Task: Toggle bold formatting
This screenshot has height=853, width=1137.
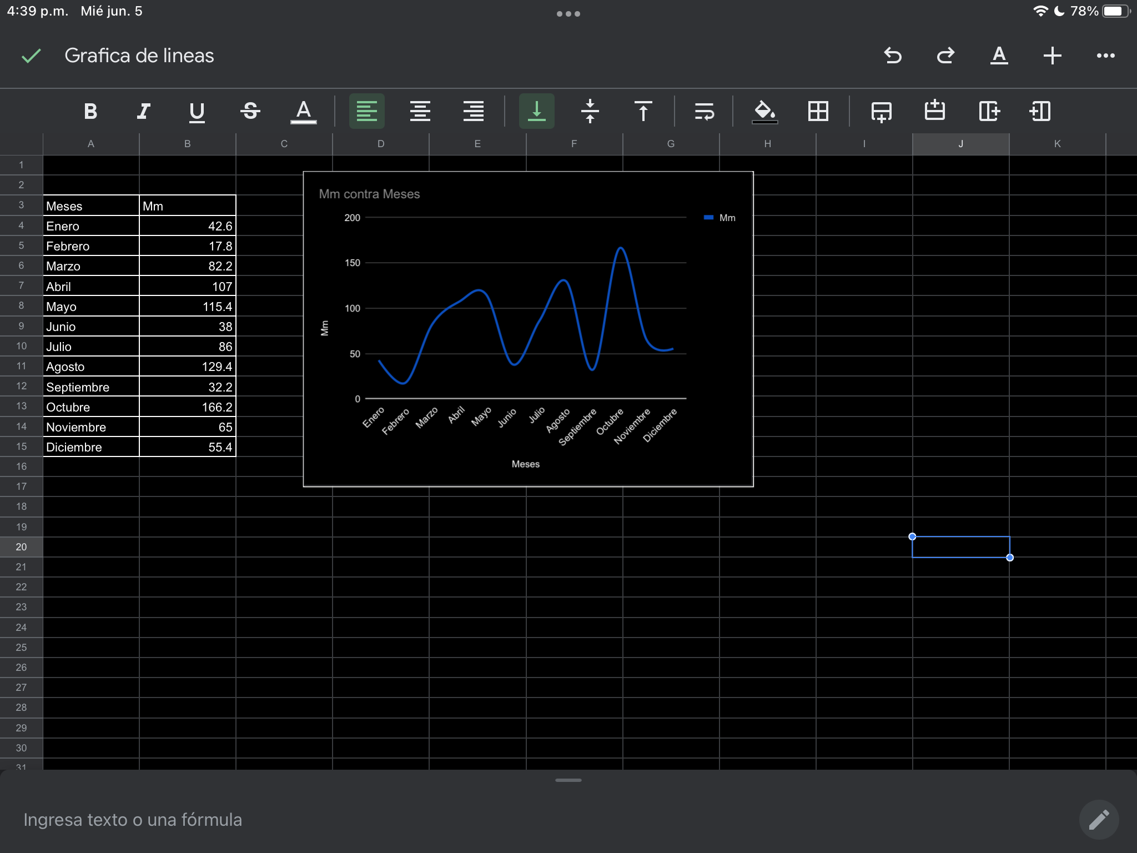Action: [x=90, y=111]
